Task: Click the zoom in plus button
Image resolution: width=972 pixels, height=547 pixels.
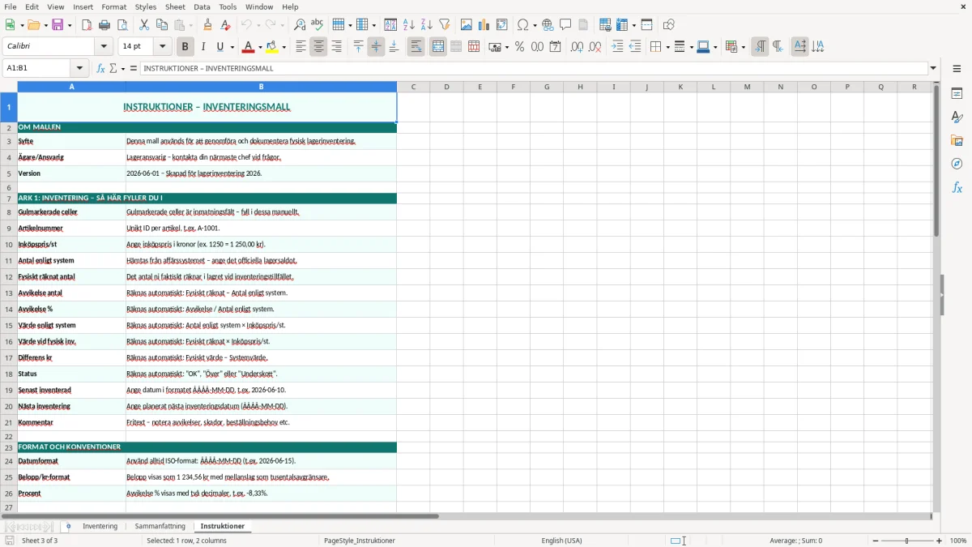Action: click(x=940, y=541)
